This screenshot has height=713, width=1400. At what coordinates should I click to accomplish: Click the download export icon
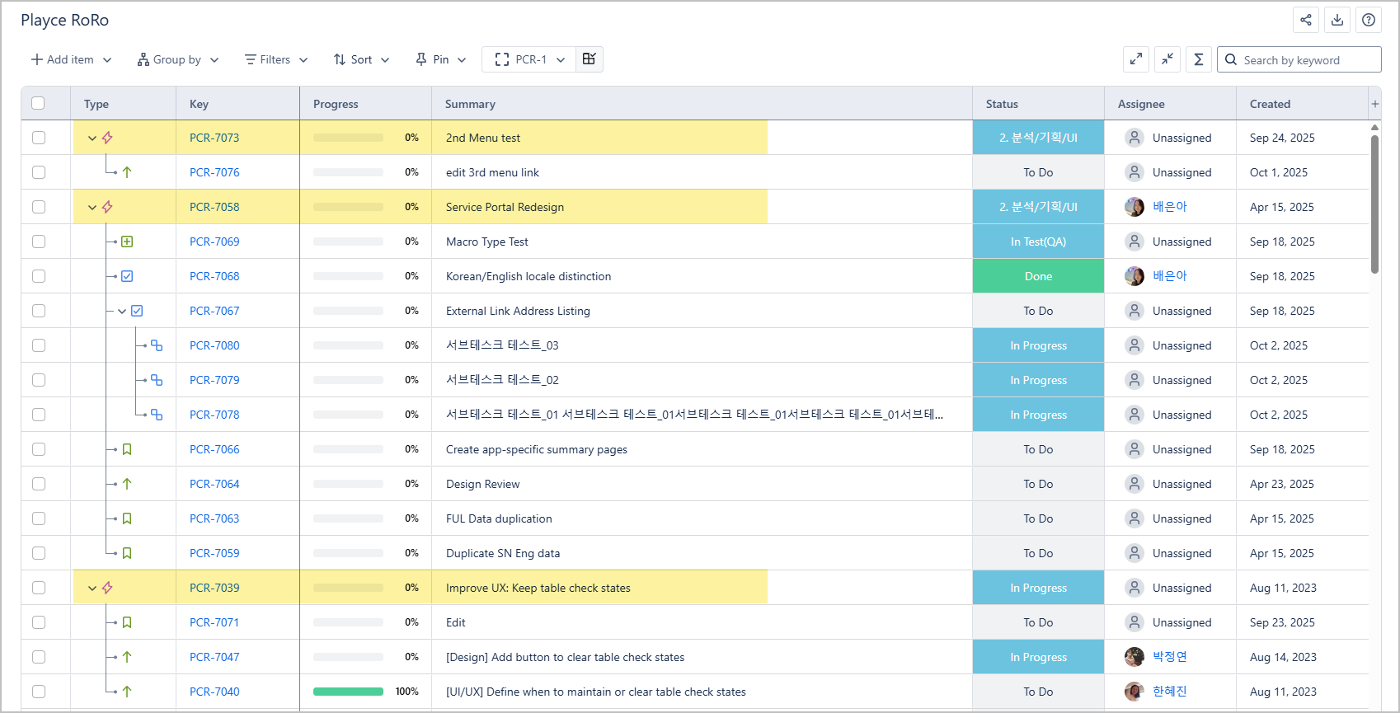click(1337, 20)
